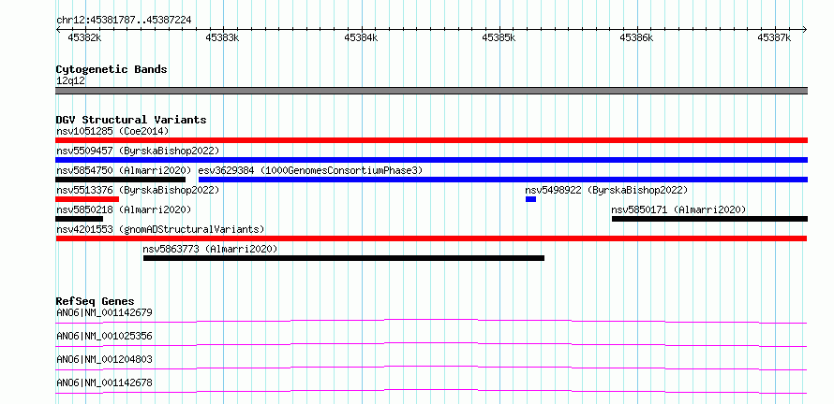Select the blue nsv5509457 variant bar

(x=431, y=160)
